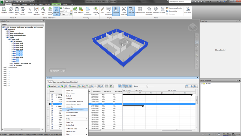Open the Standard dropdown in Selection Tree

[23, 24]
